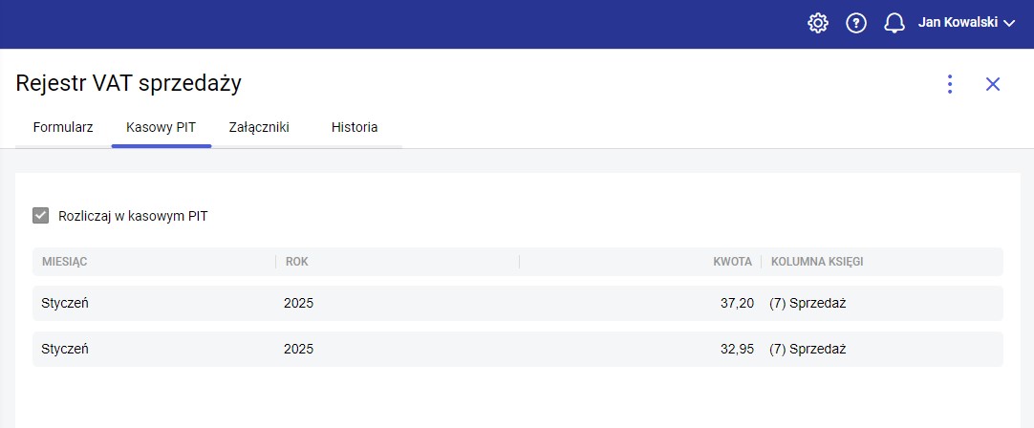
Task: Go to the Historia tab
Action: tap(355, 127)
